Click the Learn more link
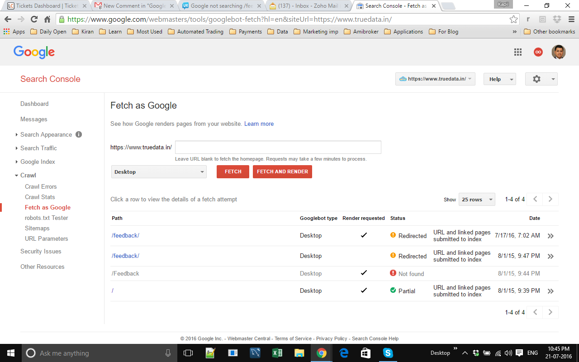 tap(259, 124)
